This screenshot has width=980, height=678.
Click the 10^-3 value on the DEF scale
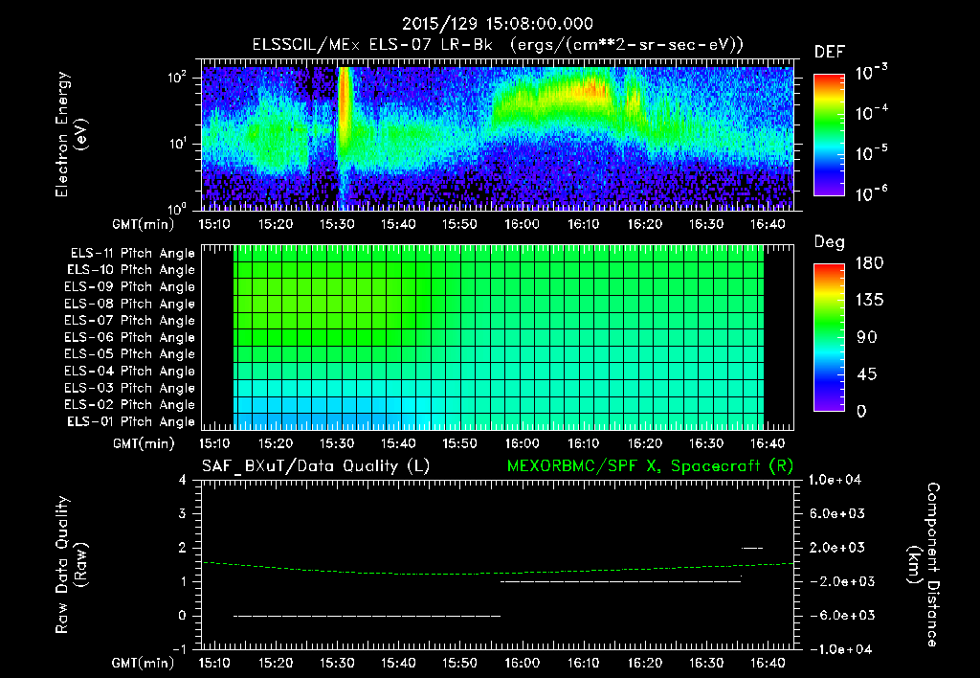(x=872, y=73)
